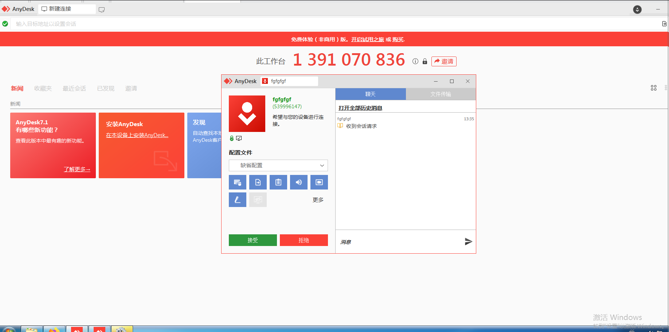Image resolution: width=669 pixels, height=332 pixels.
Task: Toggle keyboard and mouse control permission
Action: pos(237,182)
